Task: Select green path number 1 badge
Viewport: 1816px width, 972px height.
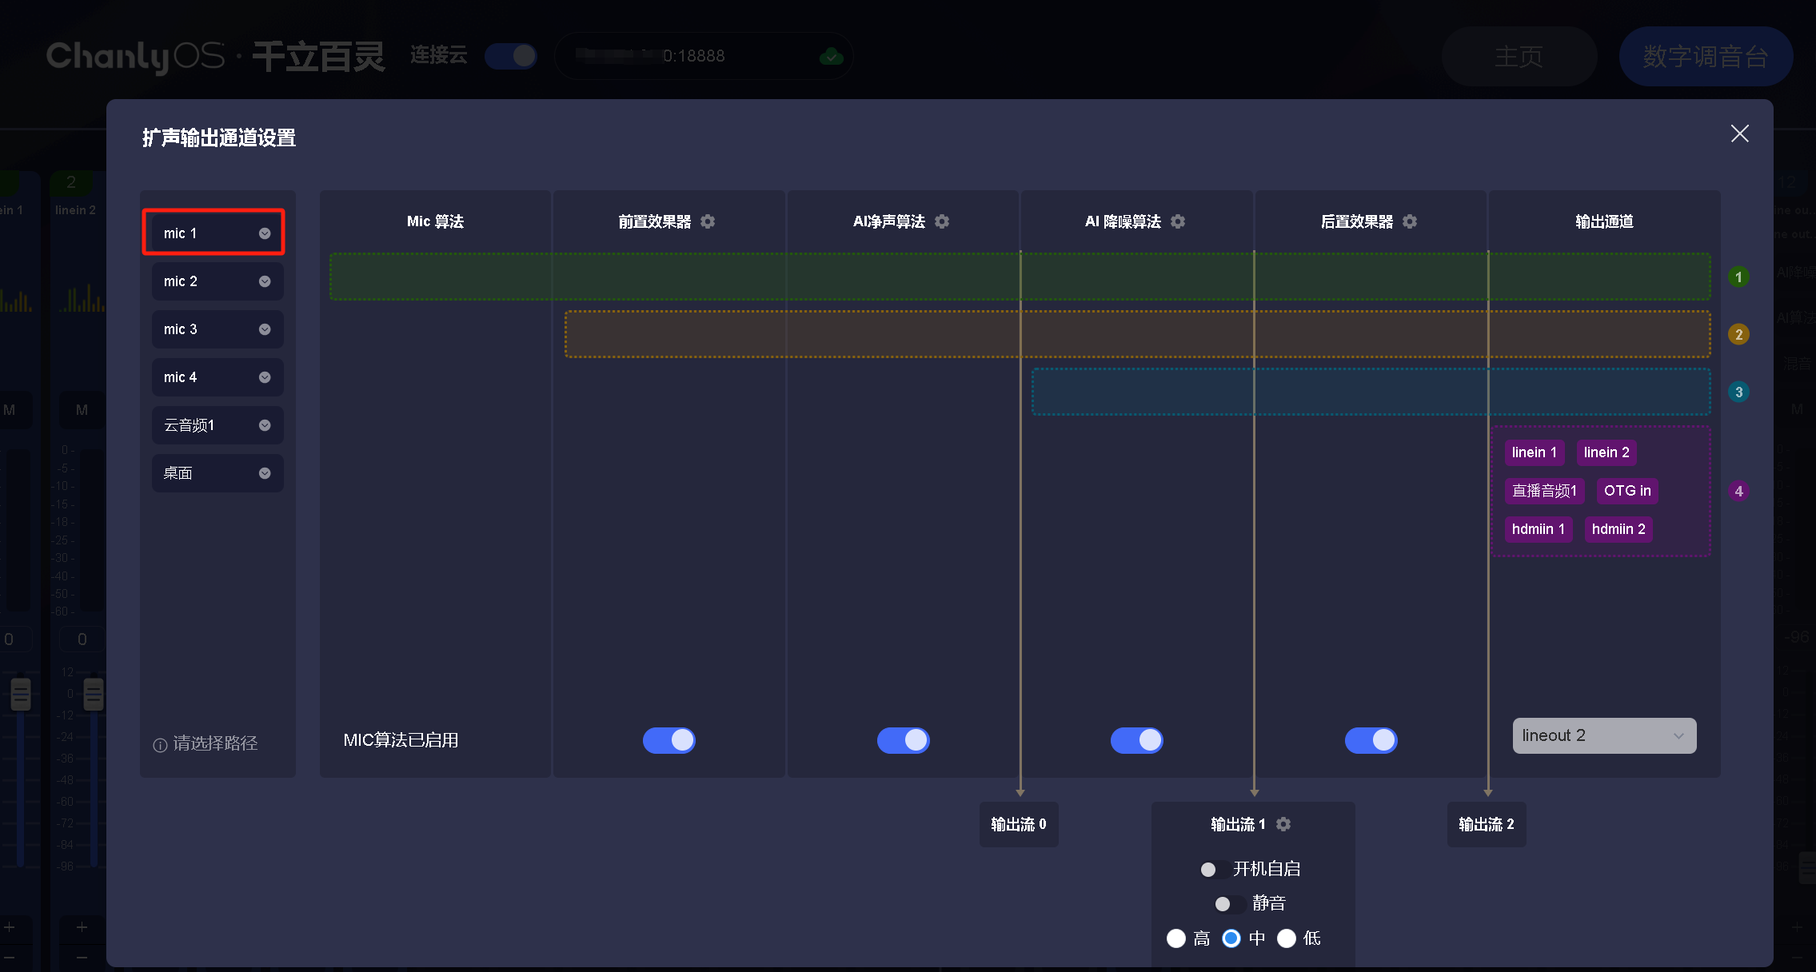Action: pyautogui.click(x=1738, y=277)
